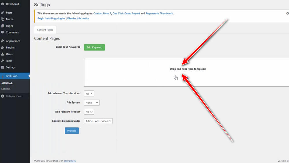Viewport: 289px width, 163px height.
Task: Open Content Elements Order dropdown
Action: [98, 121]
